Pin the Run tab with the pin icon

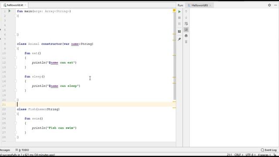point(179,39)
